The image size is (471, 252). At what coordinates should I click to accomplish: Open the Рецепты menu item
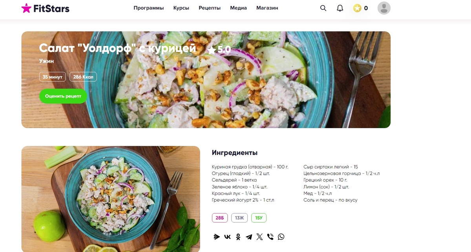click(x=210, y=8)
